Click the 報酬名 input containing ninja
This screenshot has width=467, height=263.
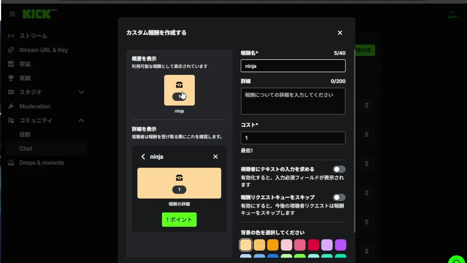pyautogui.click(x=293, y=66)
